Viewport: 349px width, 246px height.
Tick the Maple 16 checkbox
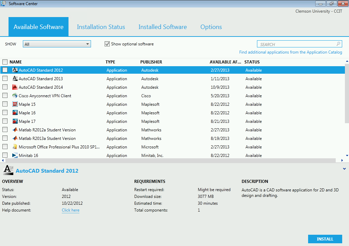tap(5, 113)
